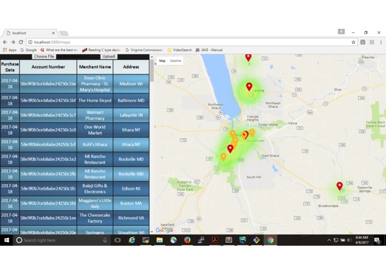Bookmark this page with the star icon
386x274 pixels.
coord(353,42)
